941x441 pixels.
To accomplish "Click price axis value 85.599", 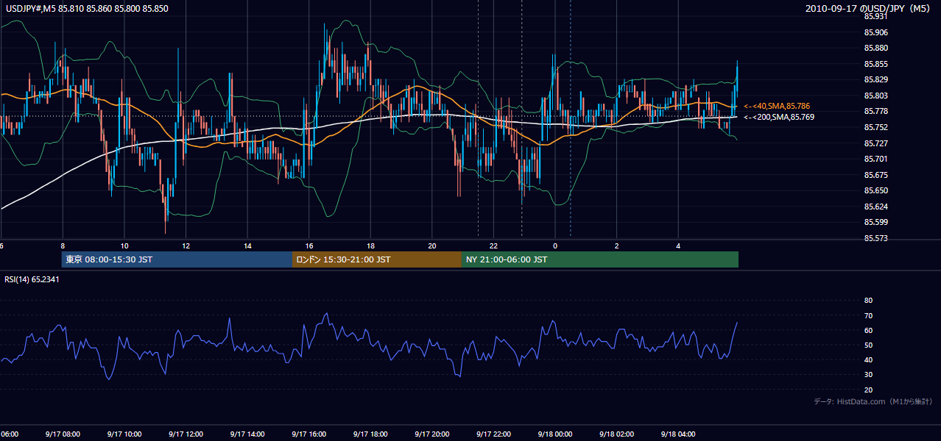I will pos(876,222).
